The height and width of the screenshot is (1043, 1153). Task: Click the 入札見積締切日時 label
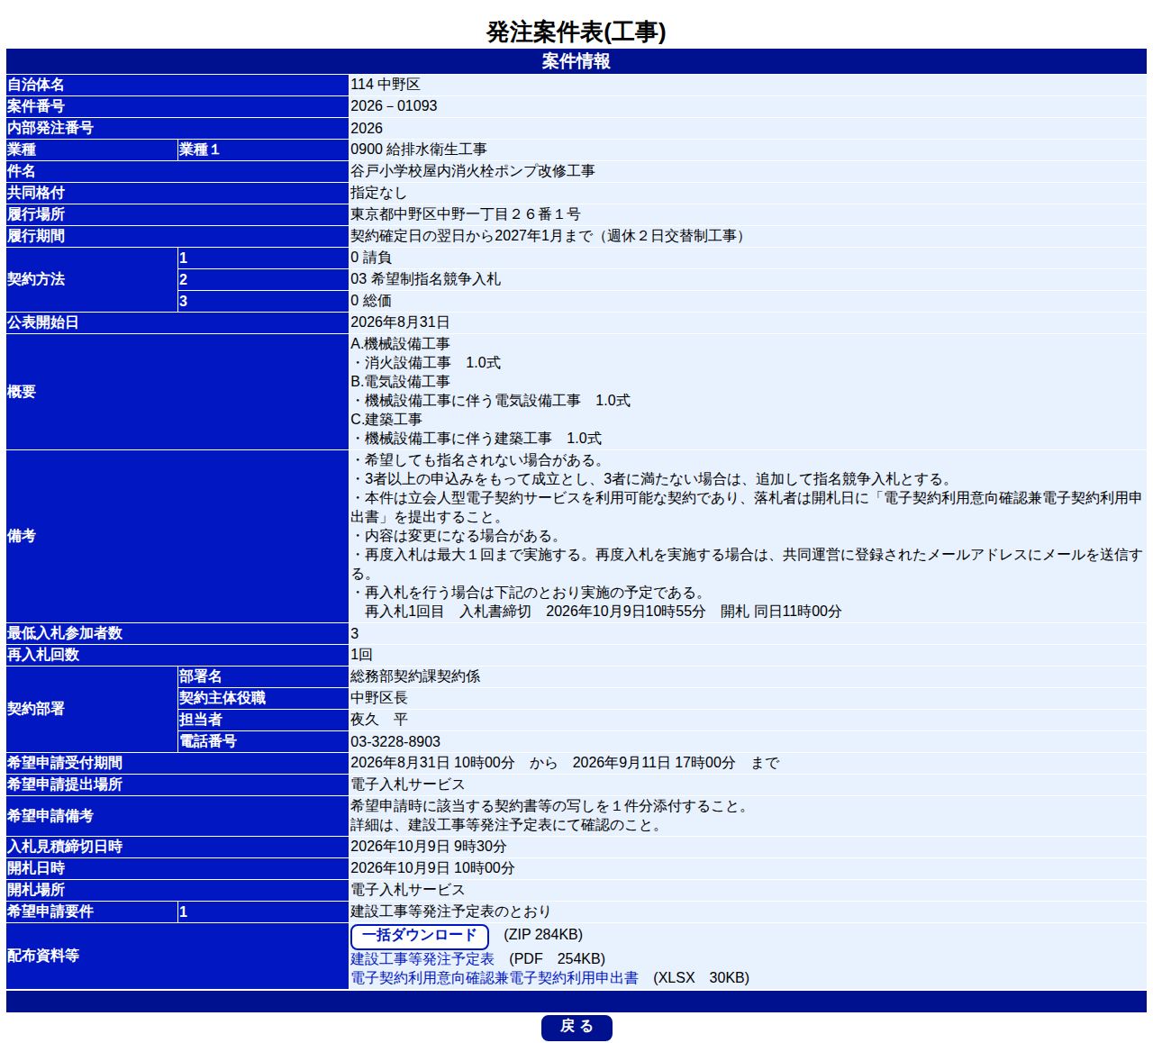65,847
